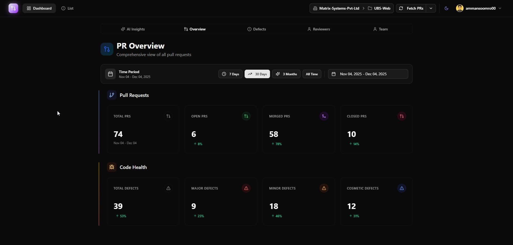Click the Total Defects warning icon
Image resolution: width=513 pixels, height=245 pixels.
click(x=168, y=188)
